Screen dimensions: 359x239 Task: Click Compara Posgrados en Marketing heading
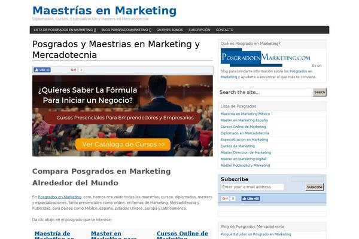[x=102, y=177]
